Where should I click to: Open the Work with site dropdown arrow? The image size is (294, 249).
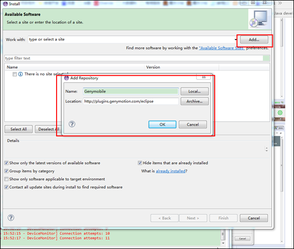(235, 40)
